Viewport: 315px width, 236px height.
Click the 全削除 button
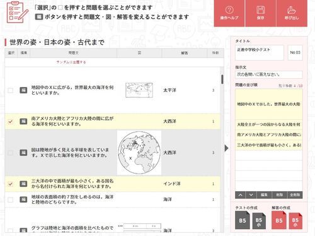pyautogui.click(x=295, y=195)
